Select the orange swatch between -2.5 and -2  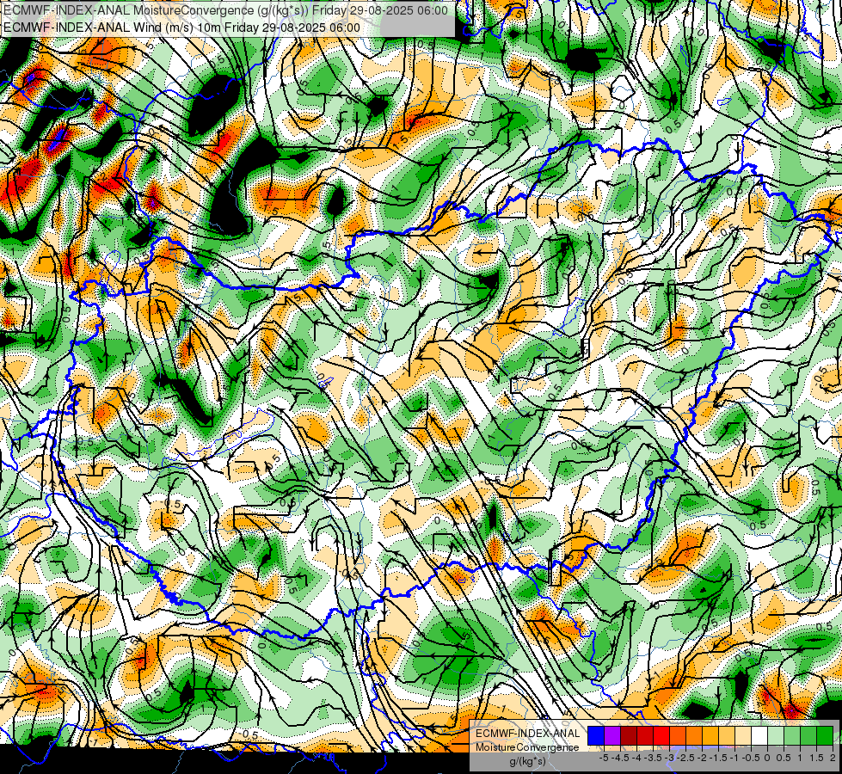pyautogui.click(x=694, y=735)
